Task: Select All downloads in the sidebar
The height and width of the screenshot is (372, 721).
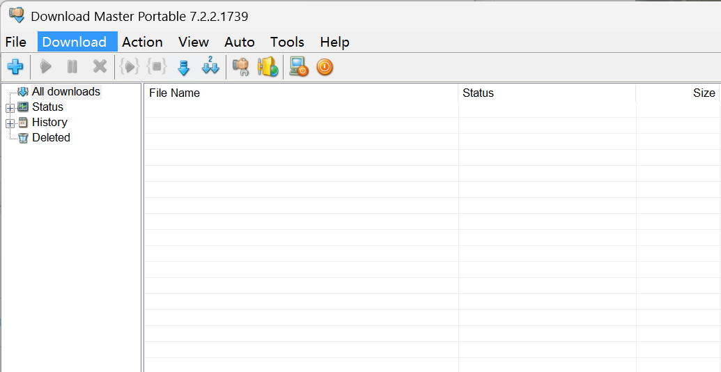Action: coord(65,92)
